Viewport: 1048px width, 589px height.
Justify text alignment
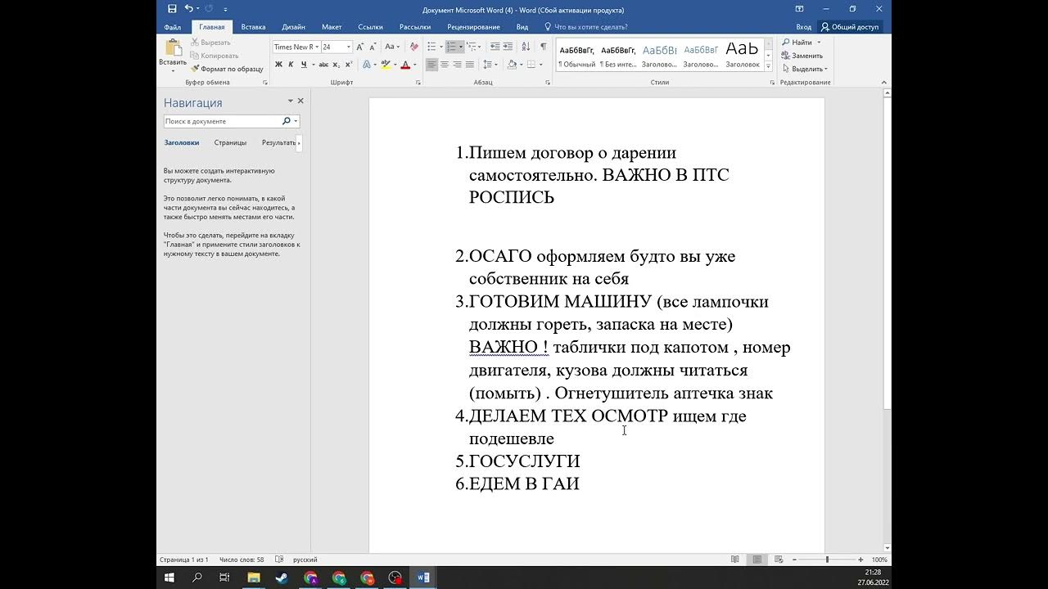469,65
